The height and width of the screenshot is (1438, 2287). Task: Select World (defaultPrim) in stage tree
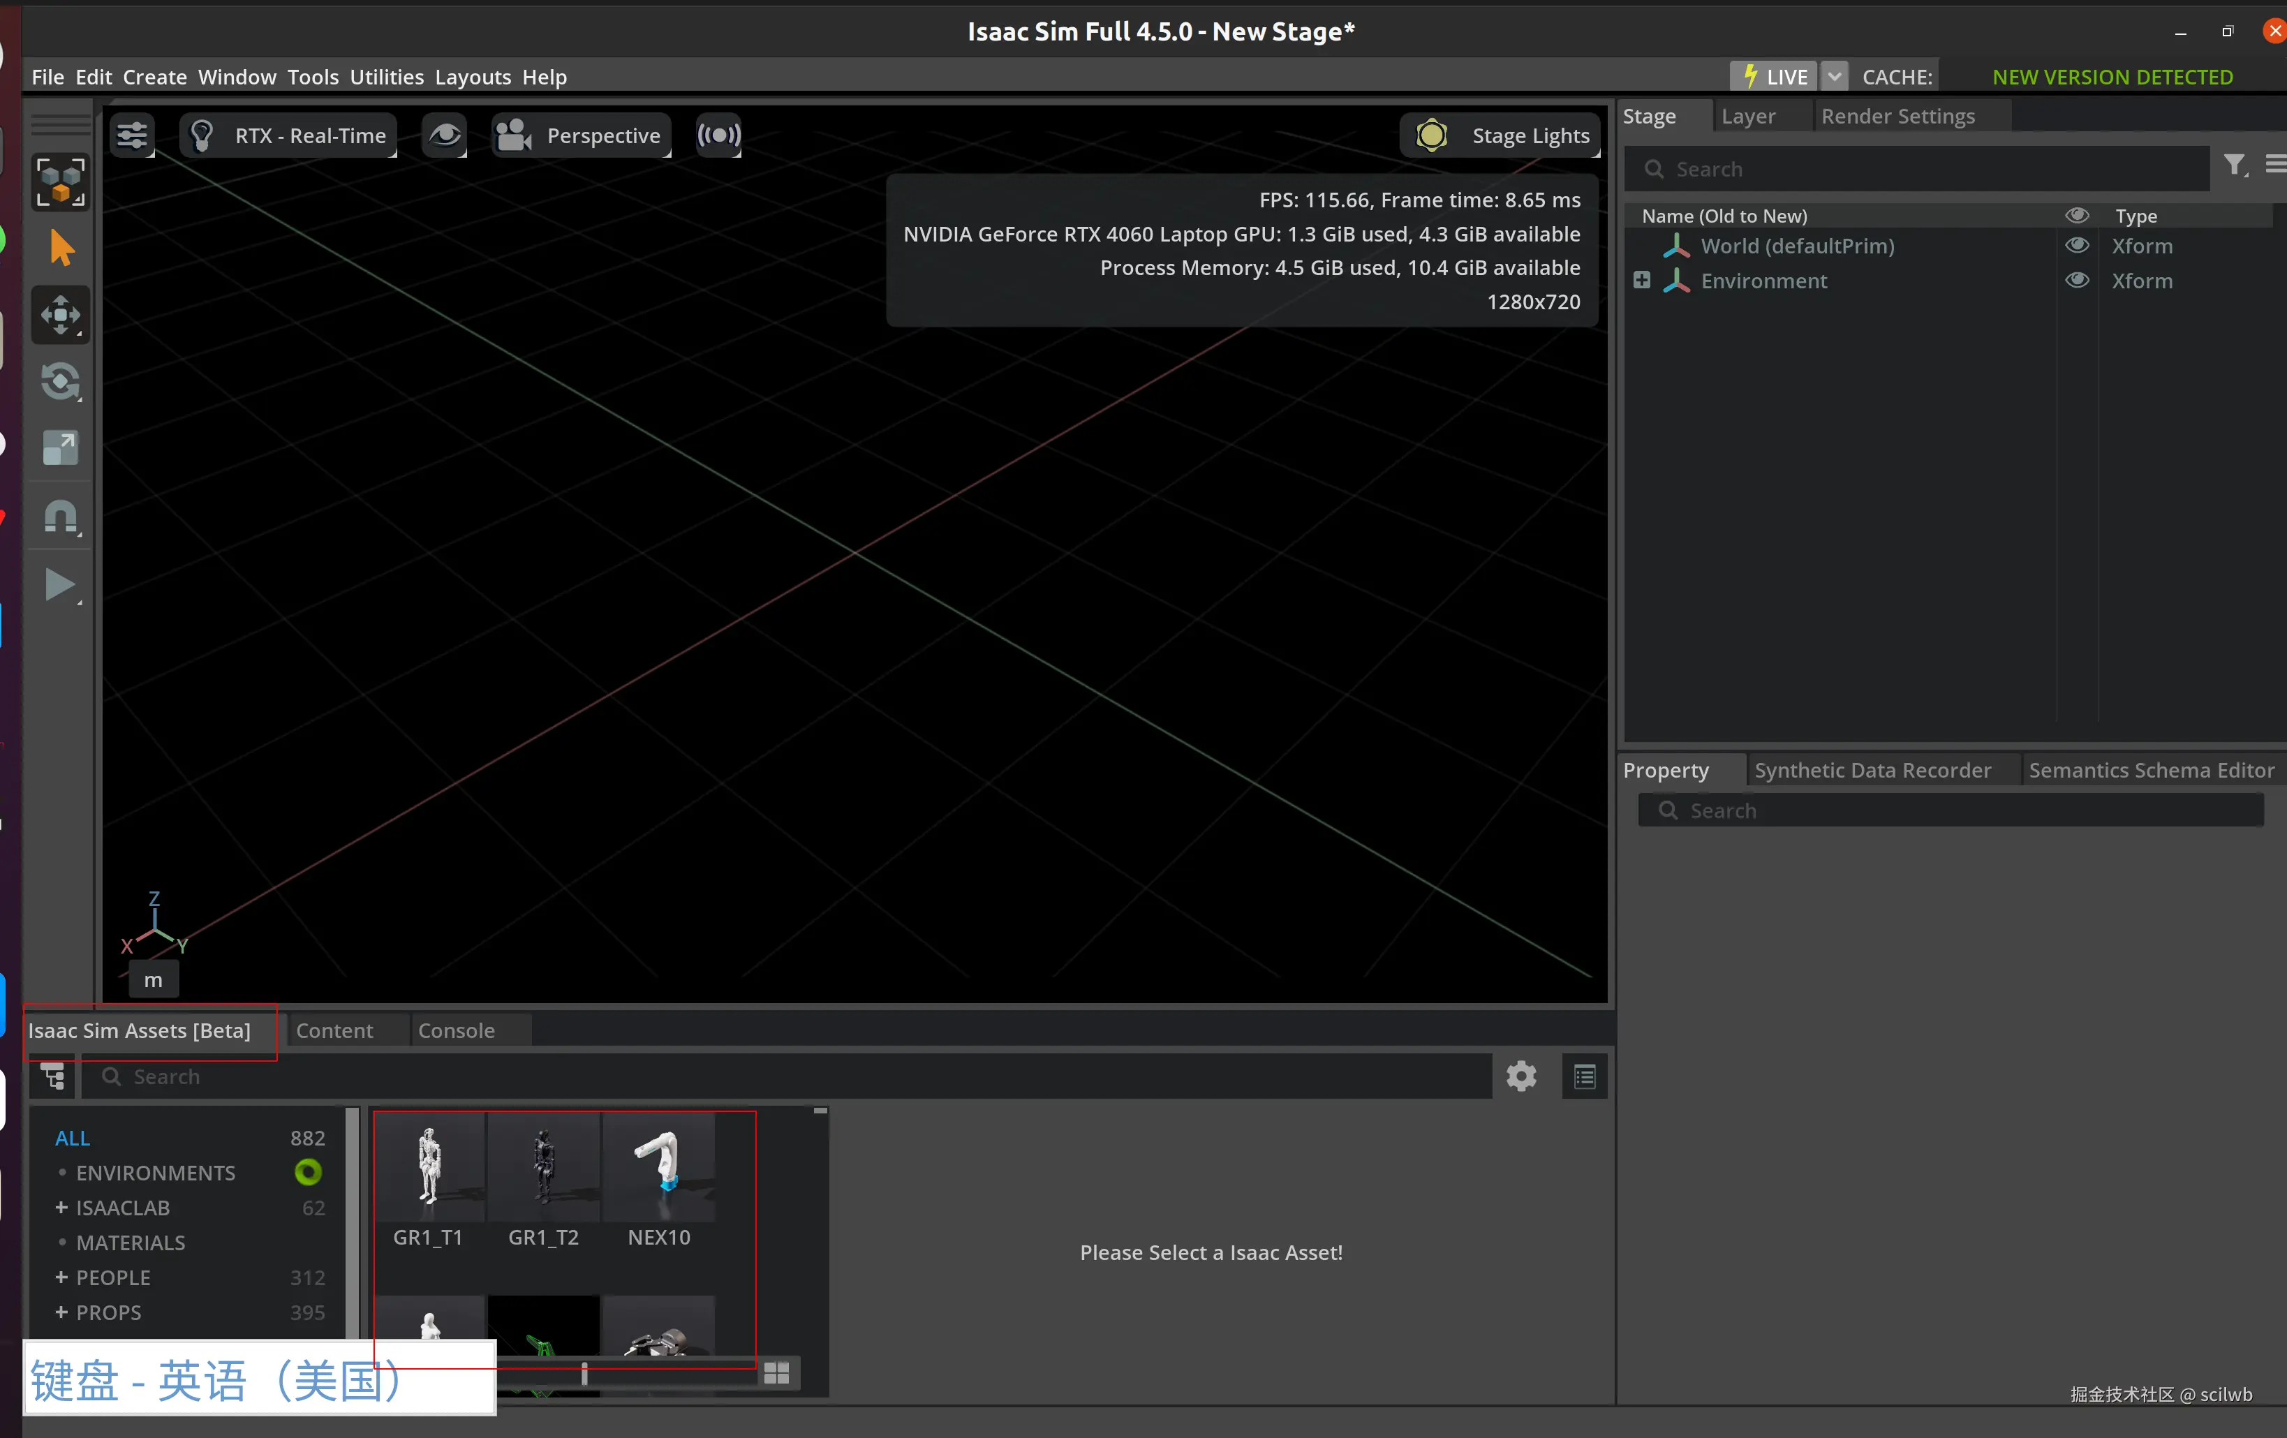pyautogui.click(x=1797, y=246)
